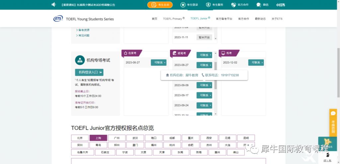
Task: Select the 佛山 city tab
Action: click(236, 152)
